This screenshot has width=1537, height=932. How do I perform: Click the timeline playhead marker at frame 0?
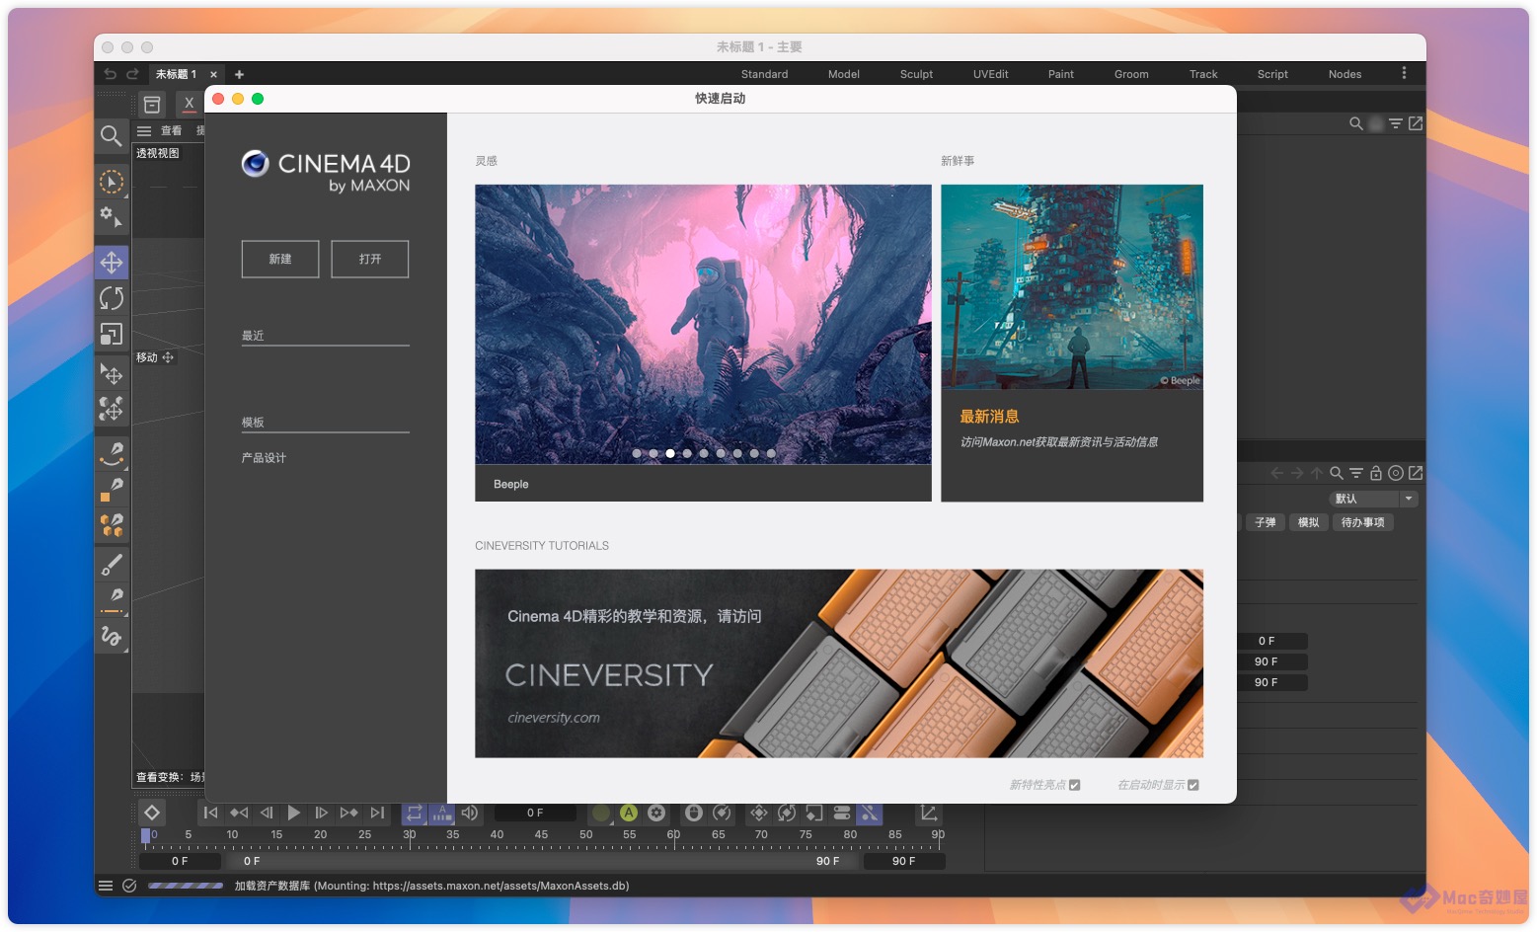tap(146, 836)
